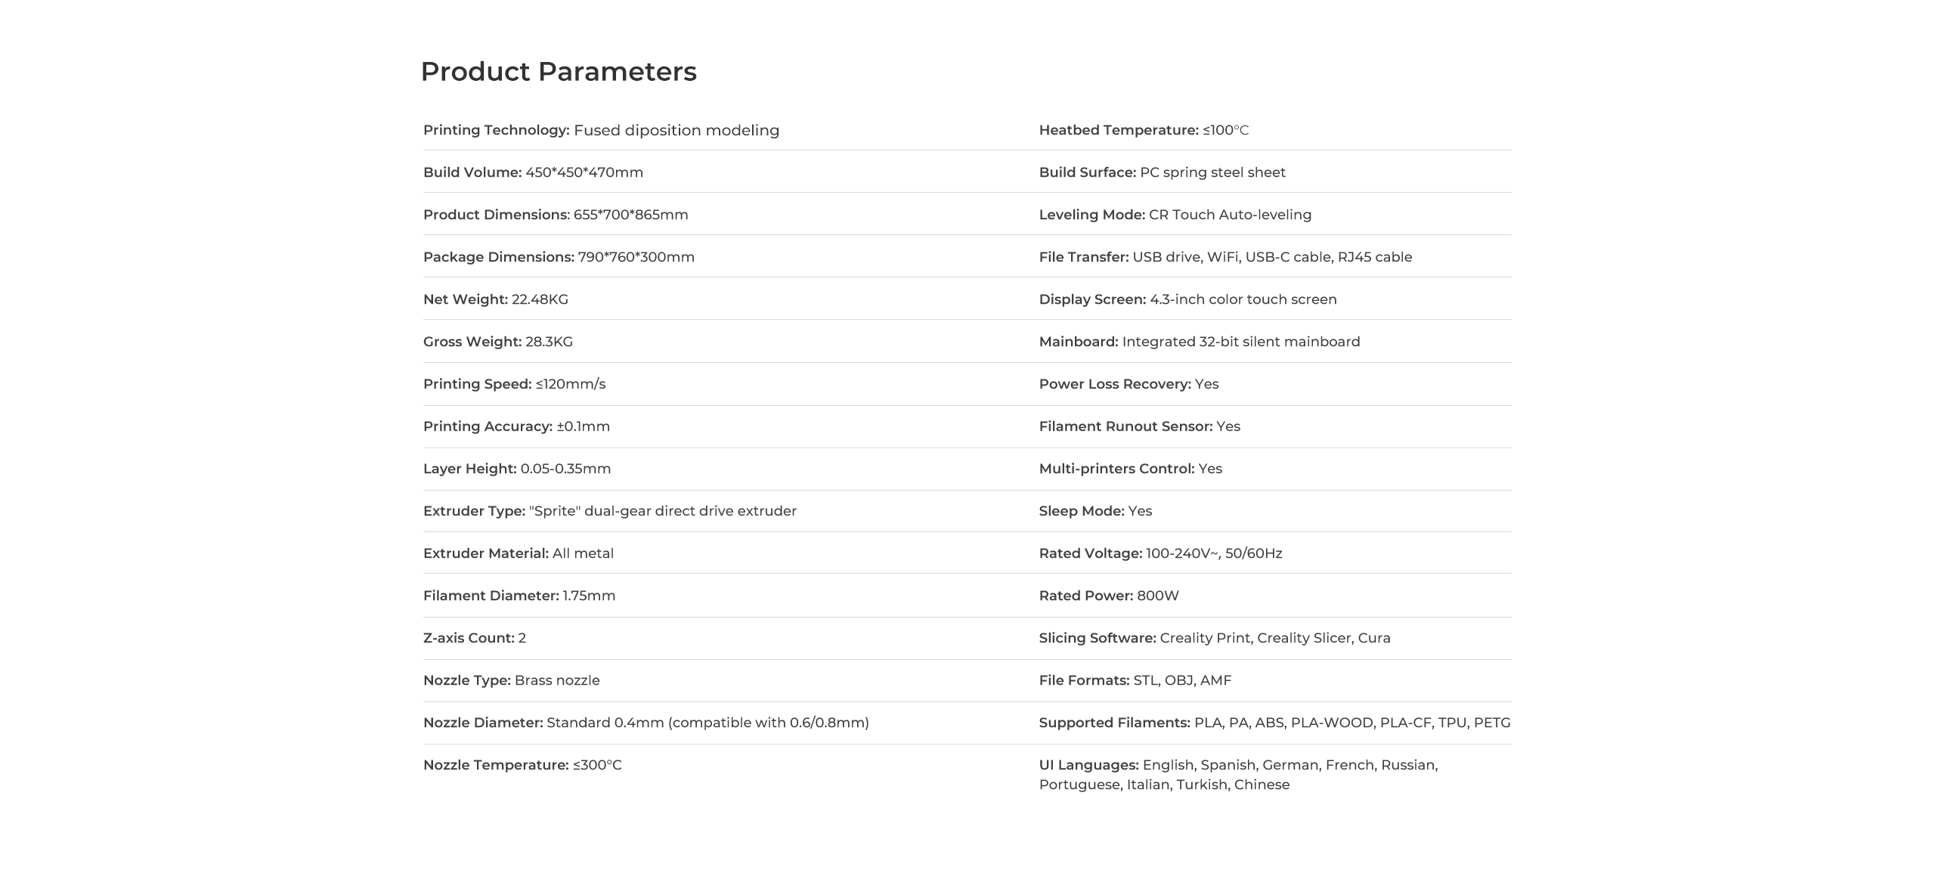Select the Display Screen 4.3-inch entry
Image resolution: width=1935 pixels, height=870 pixels.
click(x=1187, y=299)
